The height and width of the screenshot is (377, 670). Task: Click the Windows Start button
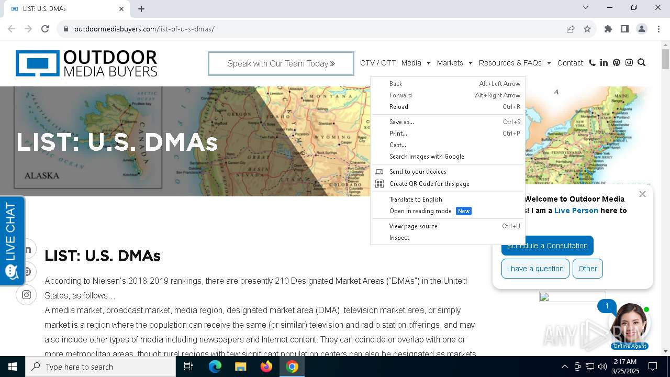[13, 367]
